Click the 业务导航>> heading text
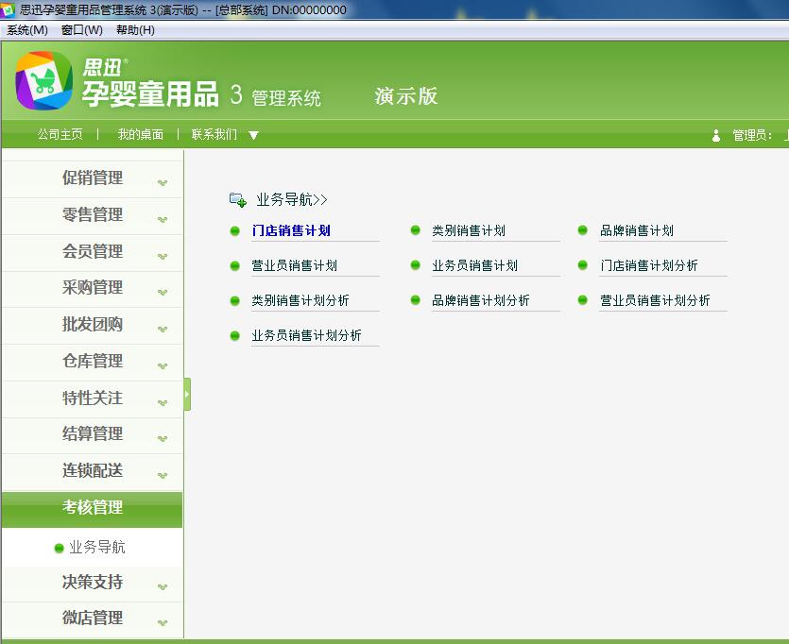 [292, 199]
